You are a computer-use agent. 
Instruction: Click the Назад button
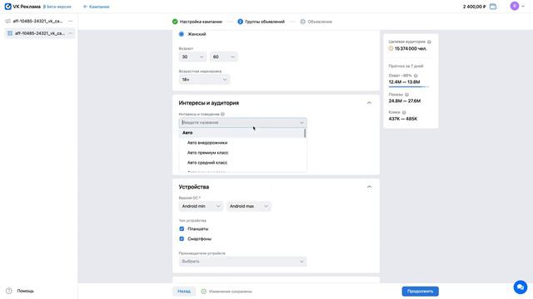coord(184,292)
